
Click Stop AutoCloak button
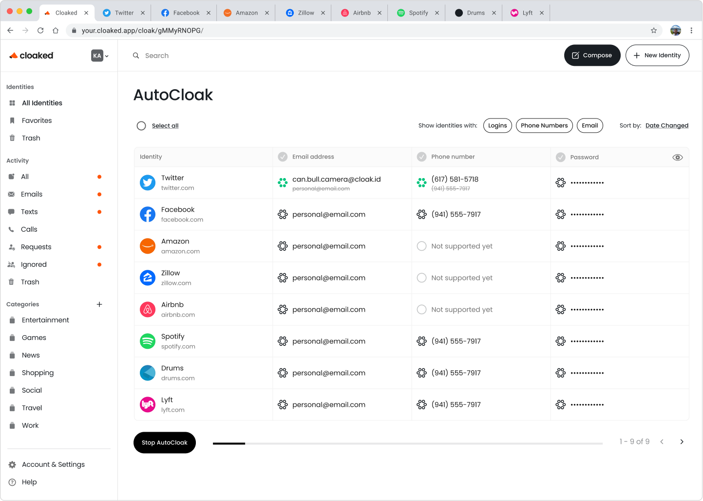(x=165, y=442)
